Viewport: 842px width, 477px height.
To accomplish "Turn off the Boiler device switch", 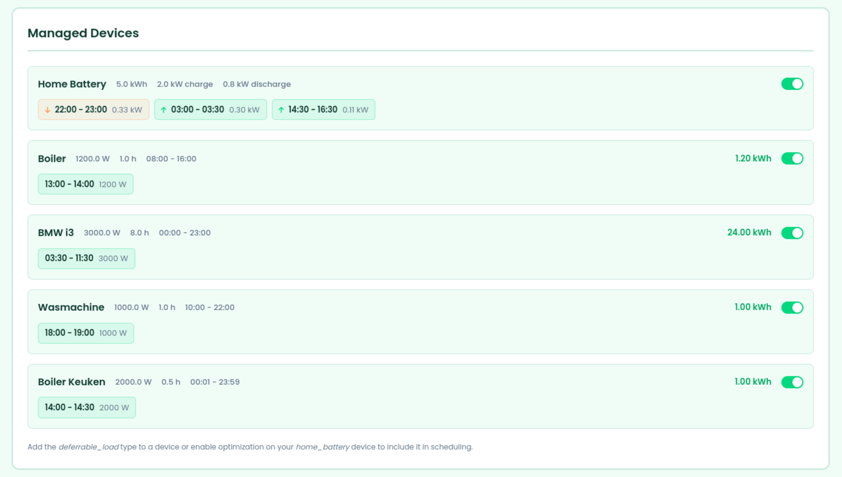I will click(x=792, y=158).
